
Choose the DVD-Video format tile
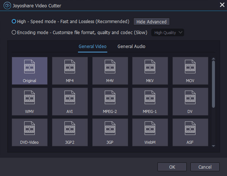(30, 132)
